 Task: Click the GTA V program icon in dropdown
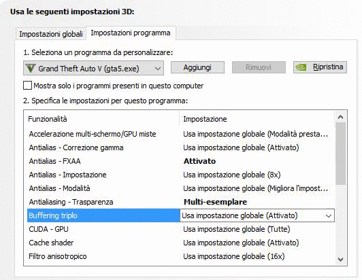(x=30, y=68)
